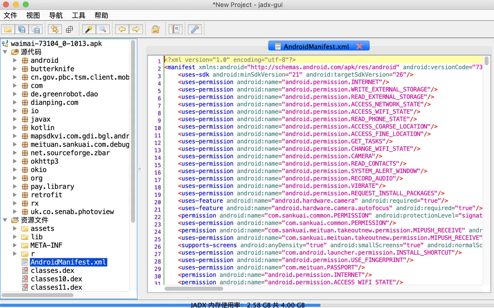This screenshot has height=308, width=494.
Task: Expand the kotlin package arrow
Action: [x=15, y=127]
